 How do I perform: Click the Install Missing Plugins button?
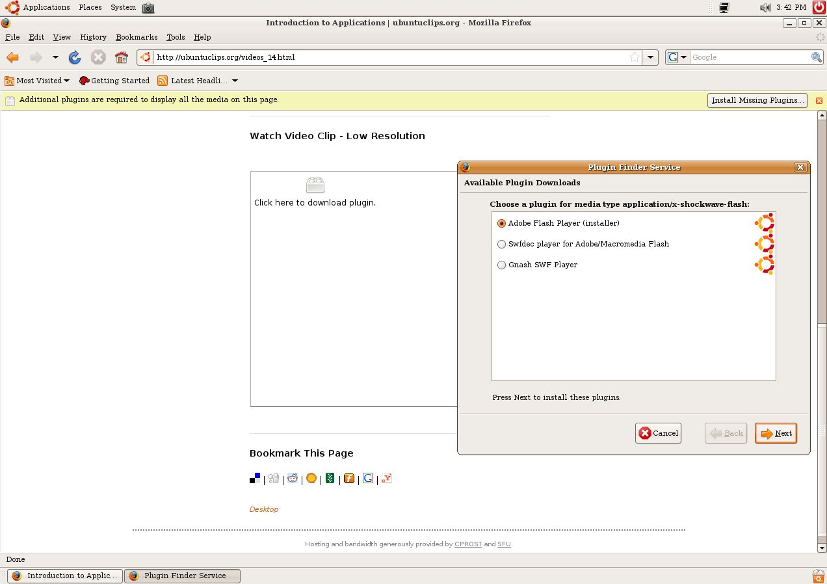pyautogui.click(x=757, y=100)
